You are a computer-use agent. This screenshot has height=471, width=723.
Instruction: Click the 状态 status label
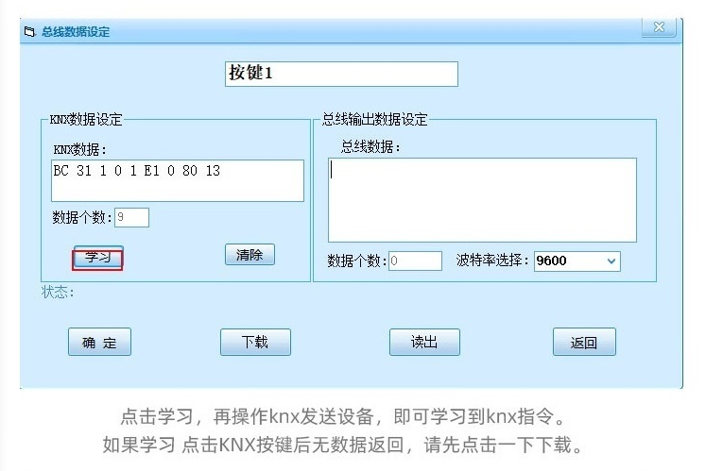(58, 292)
